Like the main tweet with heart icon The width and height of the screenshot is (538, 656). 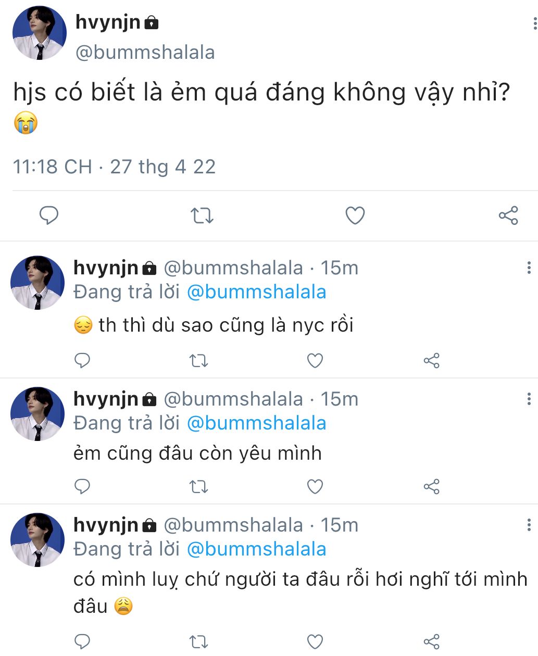coord(355,215)
